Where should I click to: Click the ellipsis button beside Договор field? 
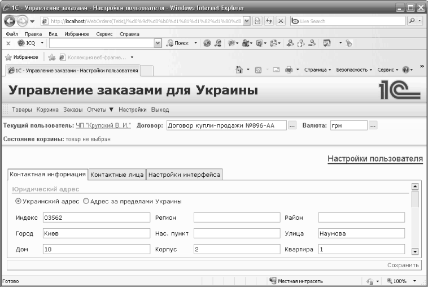coord(292,125)
